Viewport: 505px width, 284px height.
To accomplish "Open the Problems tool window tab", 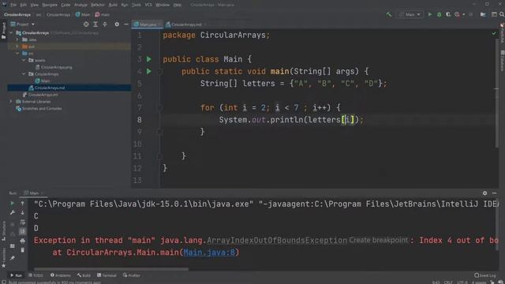I will tap(61, 275).
